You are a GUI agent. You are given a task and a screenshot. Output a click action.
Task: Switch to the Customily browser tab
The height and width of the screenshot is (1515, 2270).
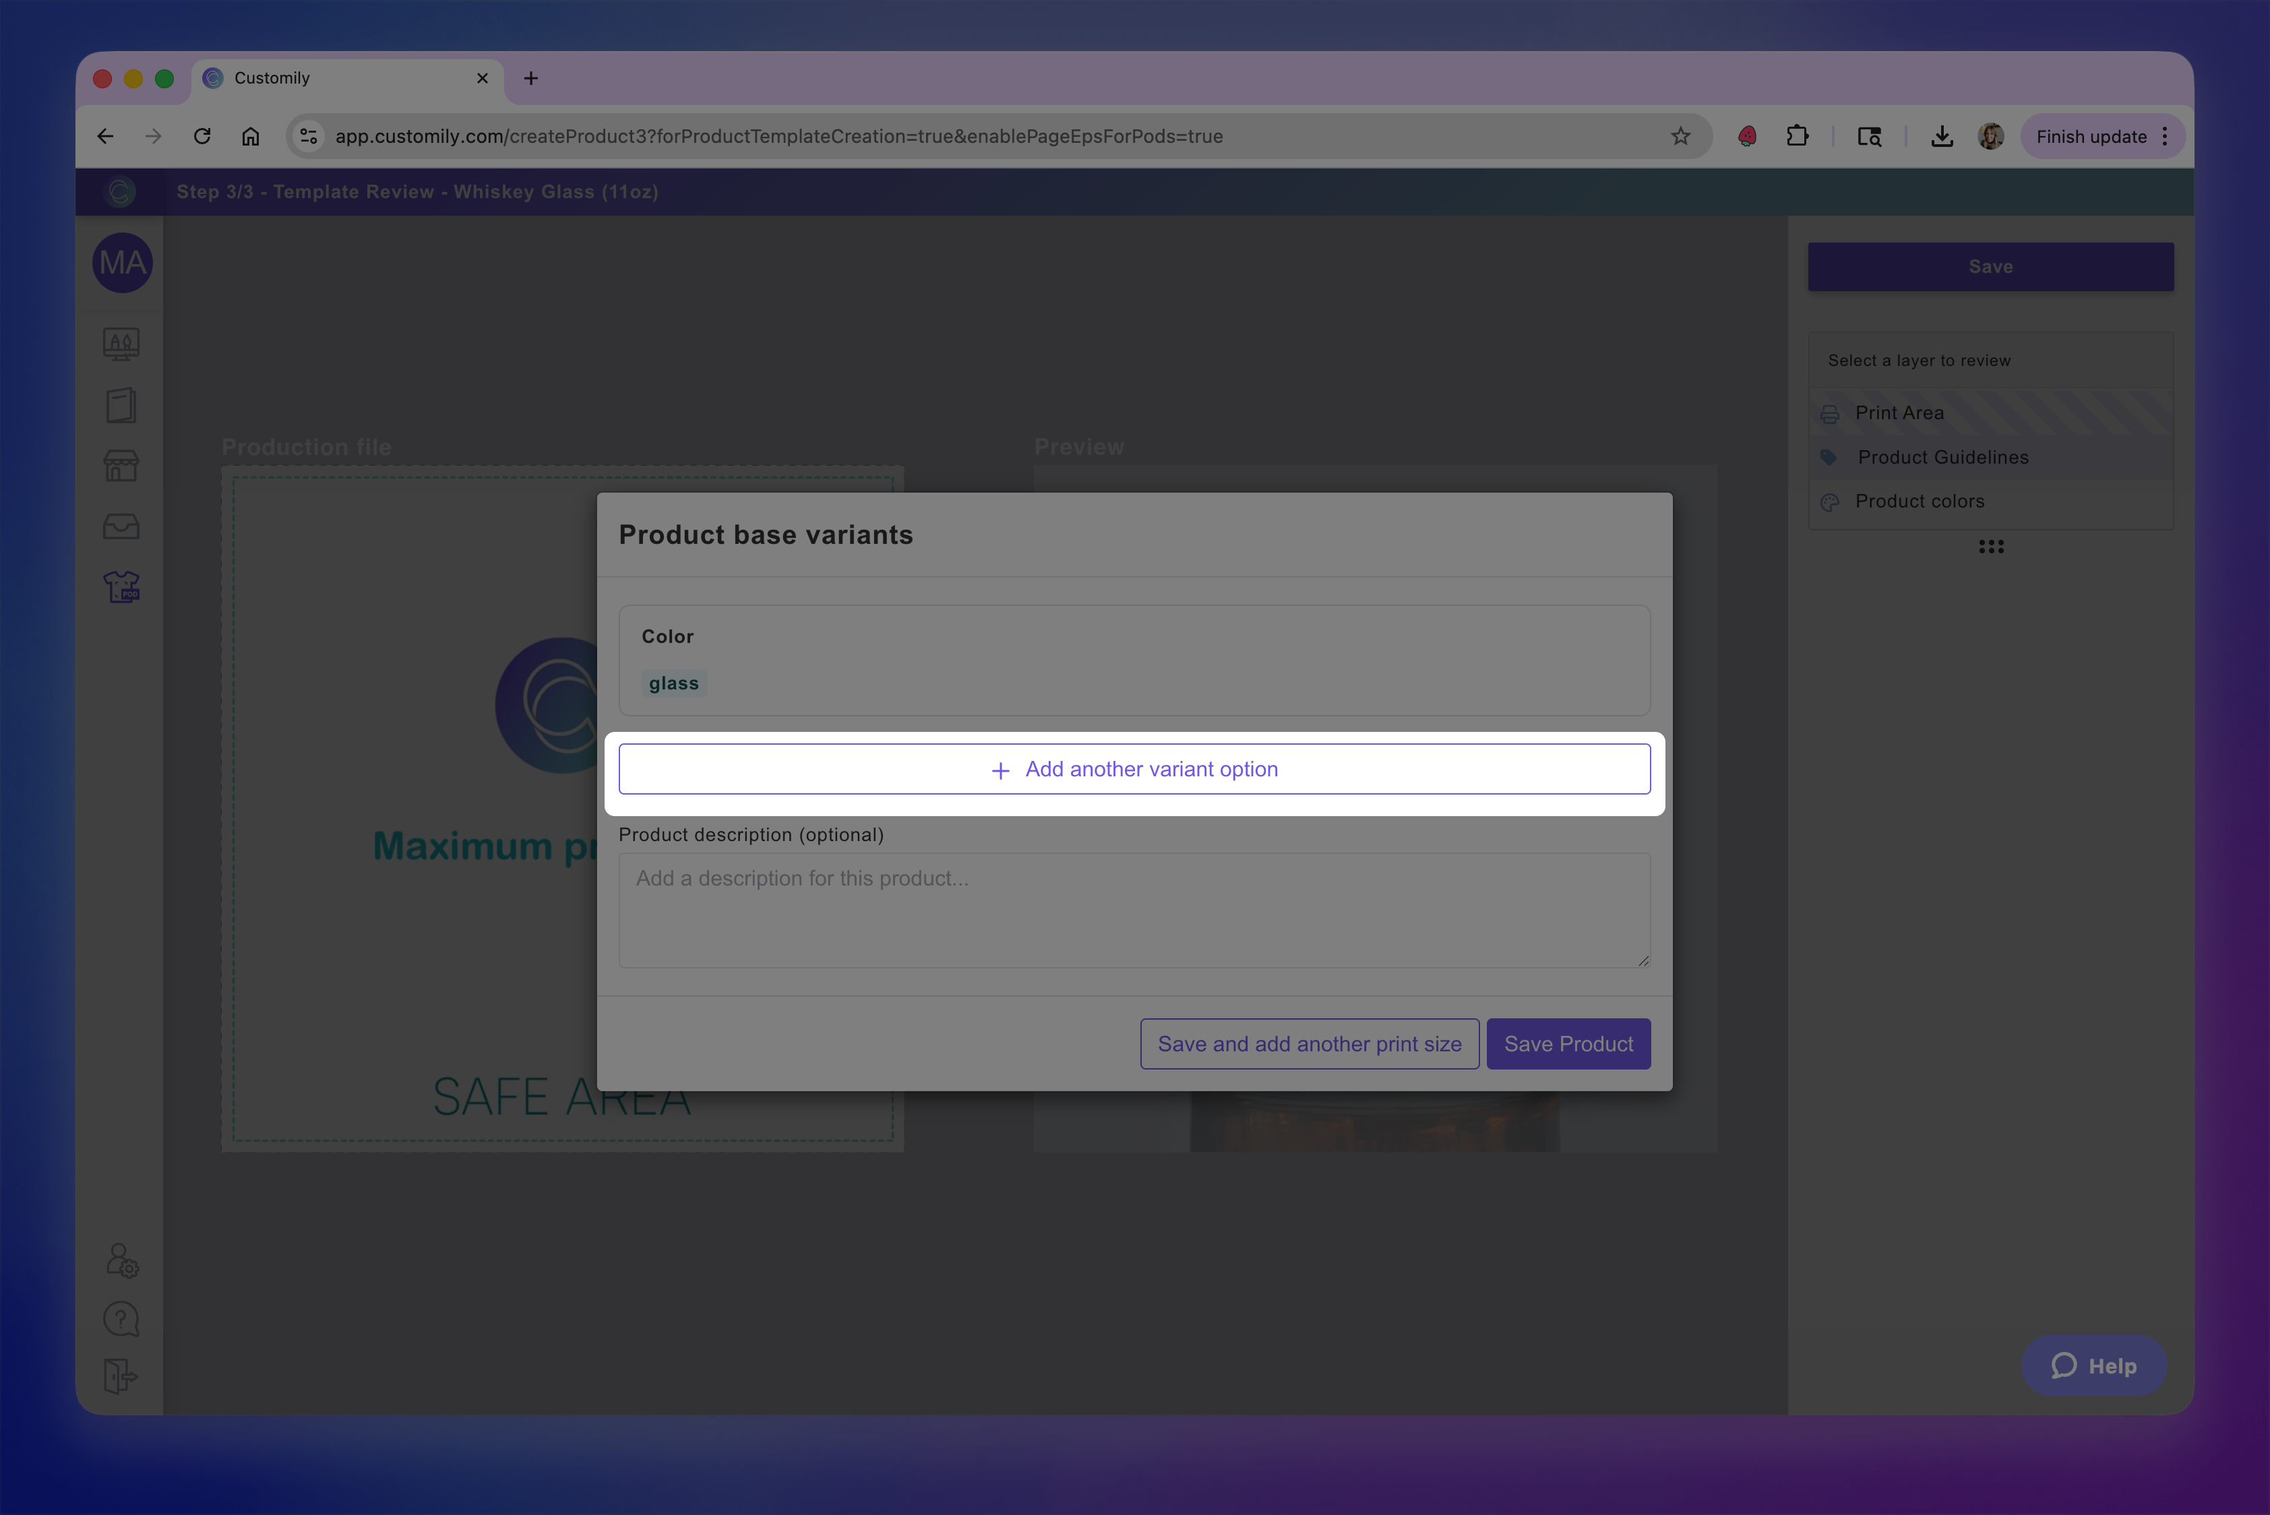click(x=319, y=78)
